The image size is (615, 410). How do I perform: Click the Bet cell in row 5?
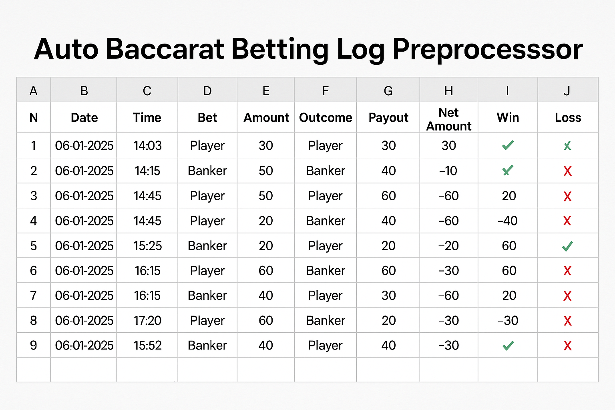coord(207,245)
